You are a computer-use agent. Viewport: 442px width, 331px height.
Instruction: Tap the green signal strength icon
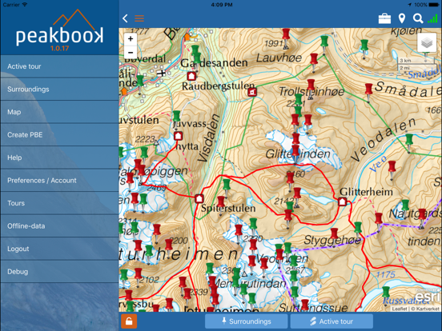pyautogui.click(x=432, y=18)
